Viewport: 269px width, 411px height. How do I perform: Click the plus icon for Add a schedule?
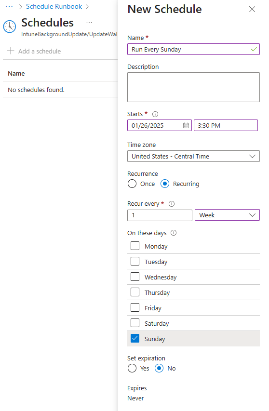pos(11,51)
